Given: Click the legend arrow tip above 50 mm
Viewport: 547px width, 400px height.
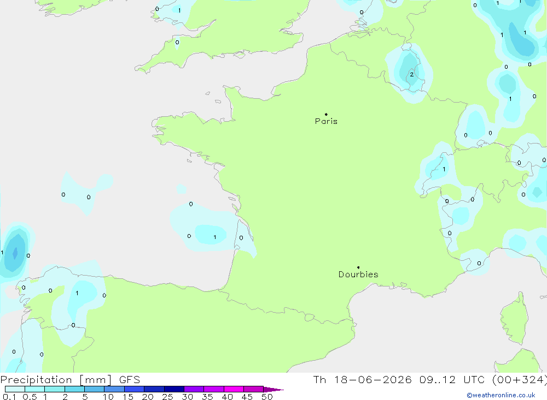Looking at the screenshot, I should coord(273,390).
